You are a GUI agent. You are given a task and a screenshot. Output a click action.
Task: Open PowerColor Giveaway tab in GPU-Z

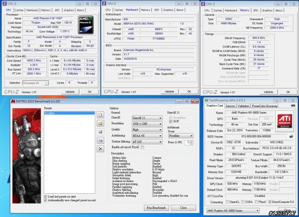point(265,106)
